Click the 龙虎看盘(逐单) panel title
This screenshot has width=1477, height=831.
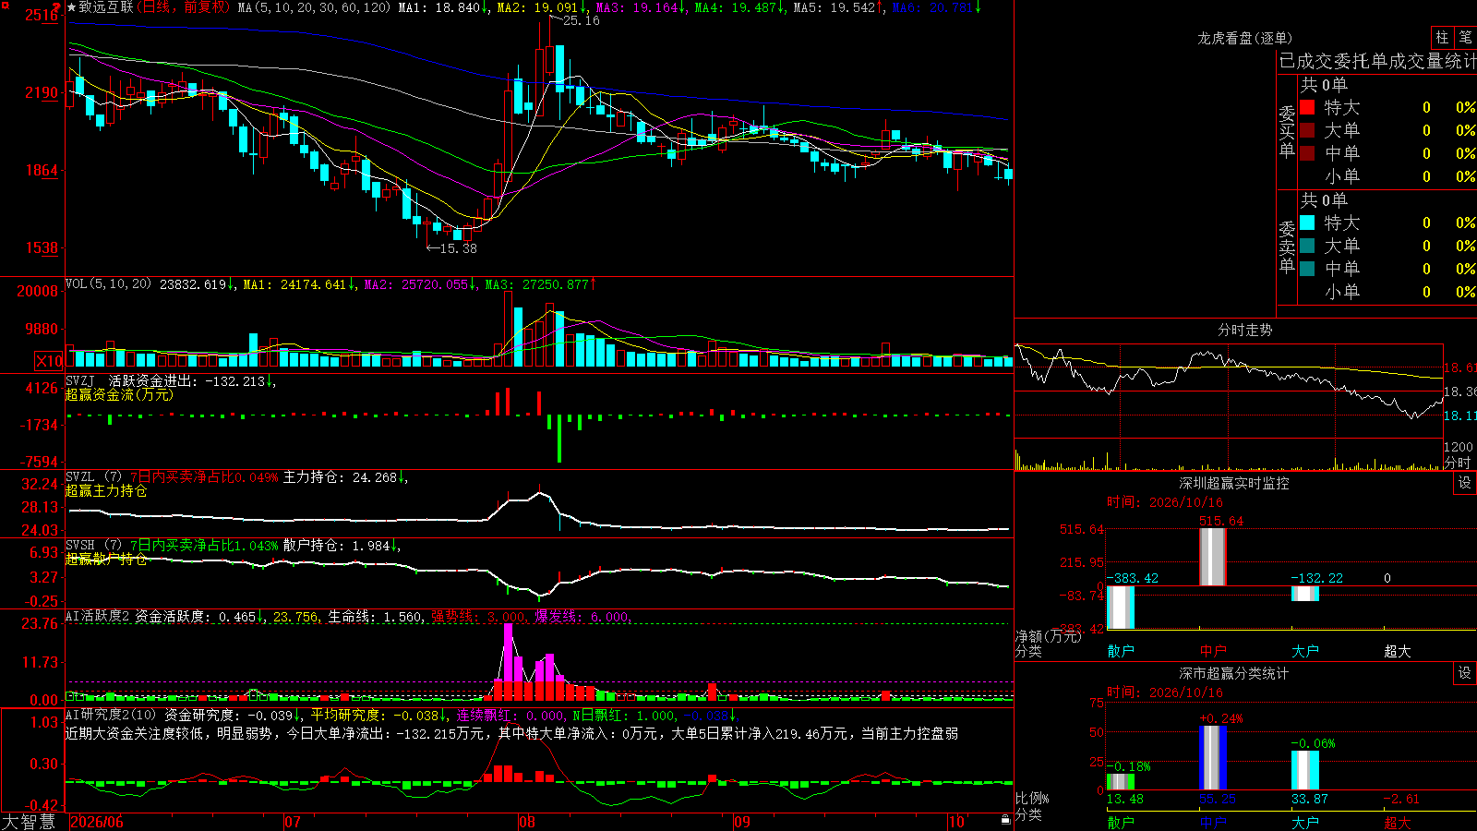[1244, 38]
